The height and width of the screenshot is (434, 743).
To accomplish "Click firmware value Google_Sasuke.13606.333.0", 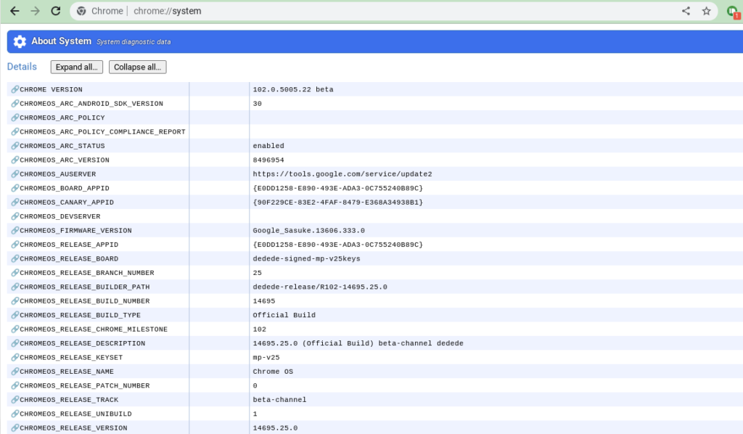I will pyautogui.click(x=308, y=231).
